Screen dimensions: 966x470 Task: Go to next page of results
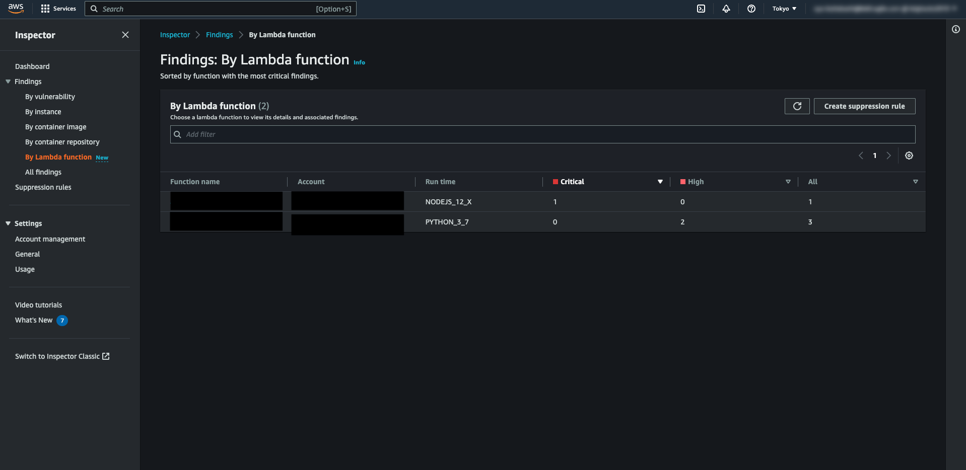click(x=889, y=155)
